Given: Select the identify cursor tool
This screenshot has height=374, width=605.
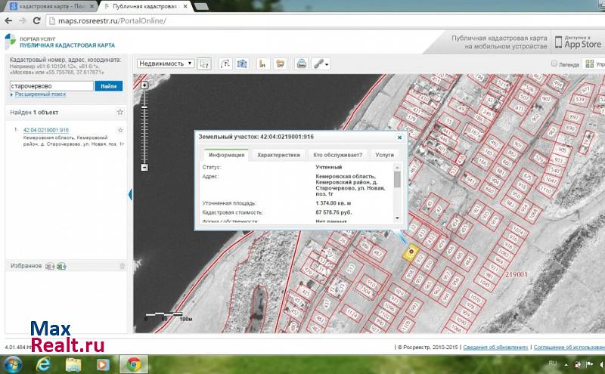Looking at the screenshot, I should point(205,64).
